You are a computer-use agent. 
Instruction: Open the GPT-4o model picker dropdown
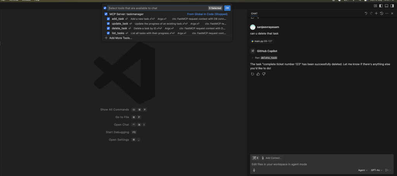click(x=376, y=170)
